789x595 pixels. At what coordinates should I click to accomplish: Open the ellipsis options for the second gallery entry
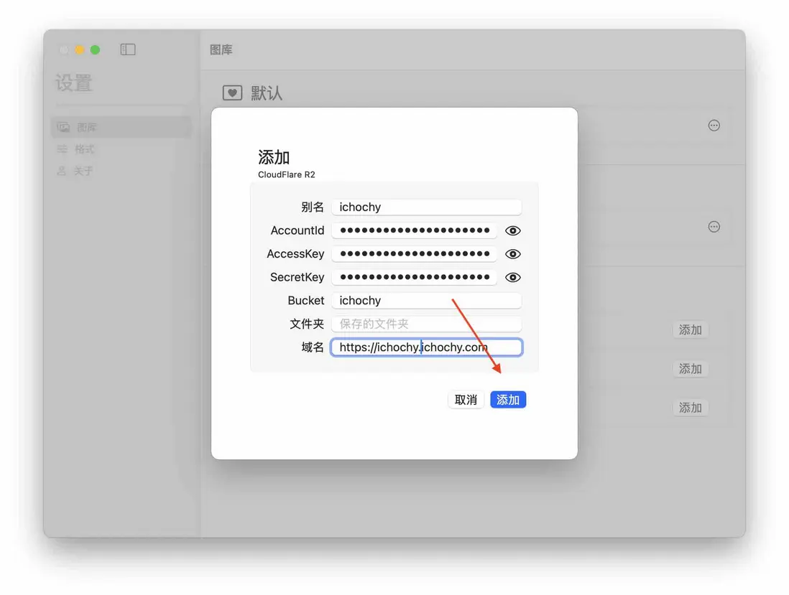pos(714,226)
